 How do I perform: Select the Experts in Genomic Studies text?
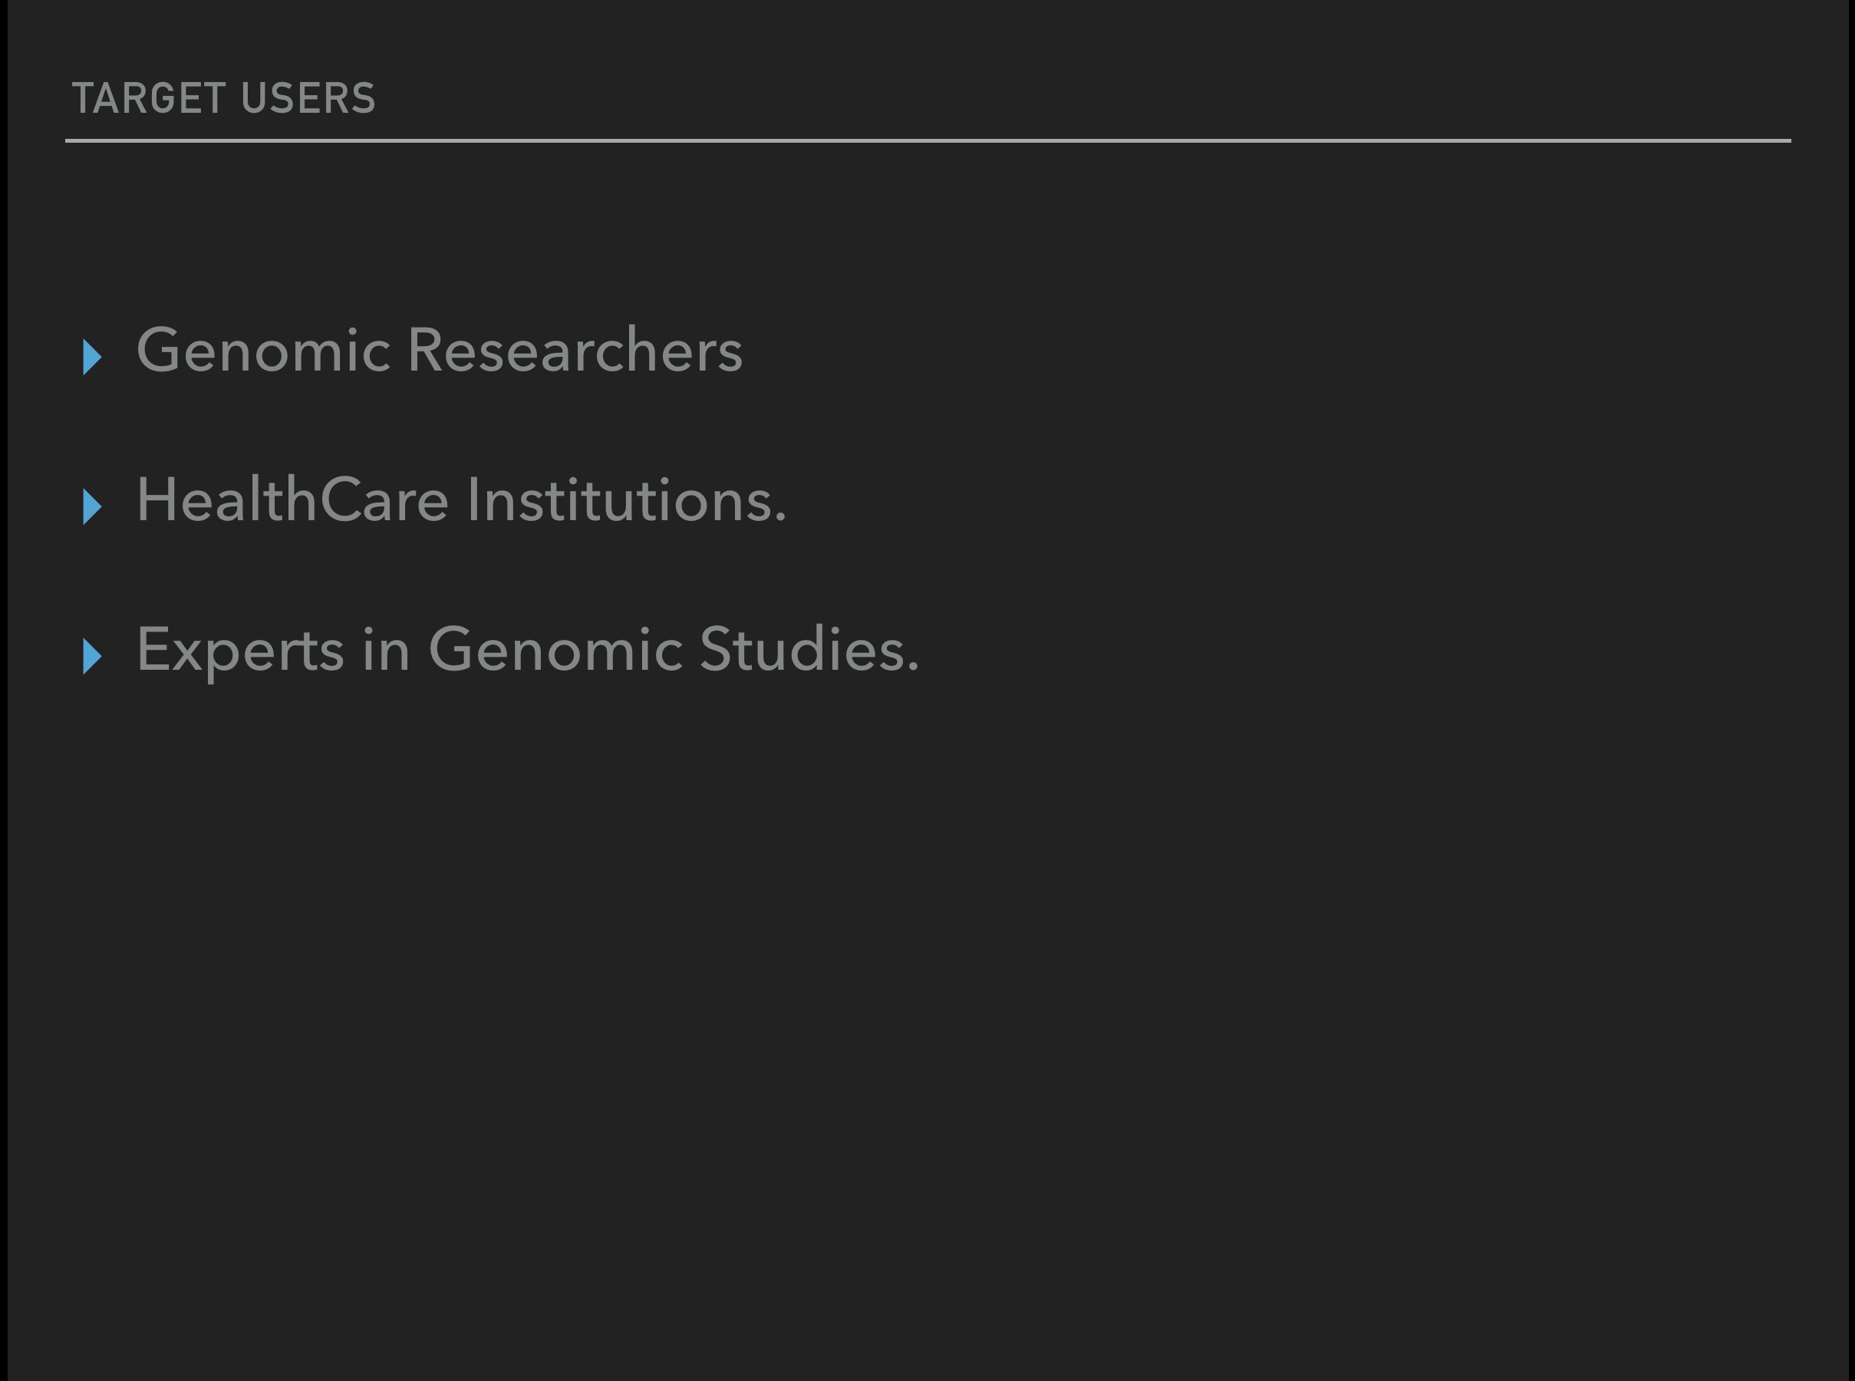[528, 651]
